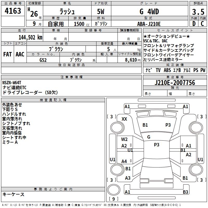
Task: Click the B3 dent mark on diagram
Action: (x=185, y=192)
